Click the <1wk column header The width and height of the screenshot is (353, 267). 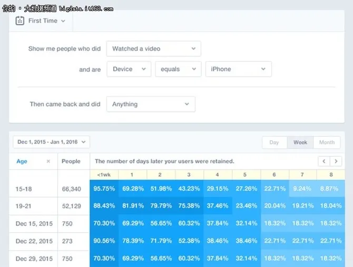click(x=104, y=175)
